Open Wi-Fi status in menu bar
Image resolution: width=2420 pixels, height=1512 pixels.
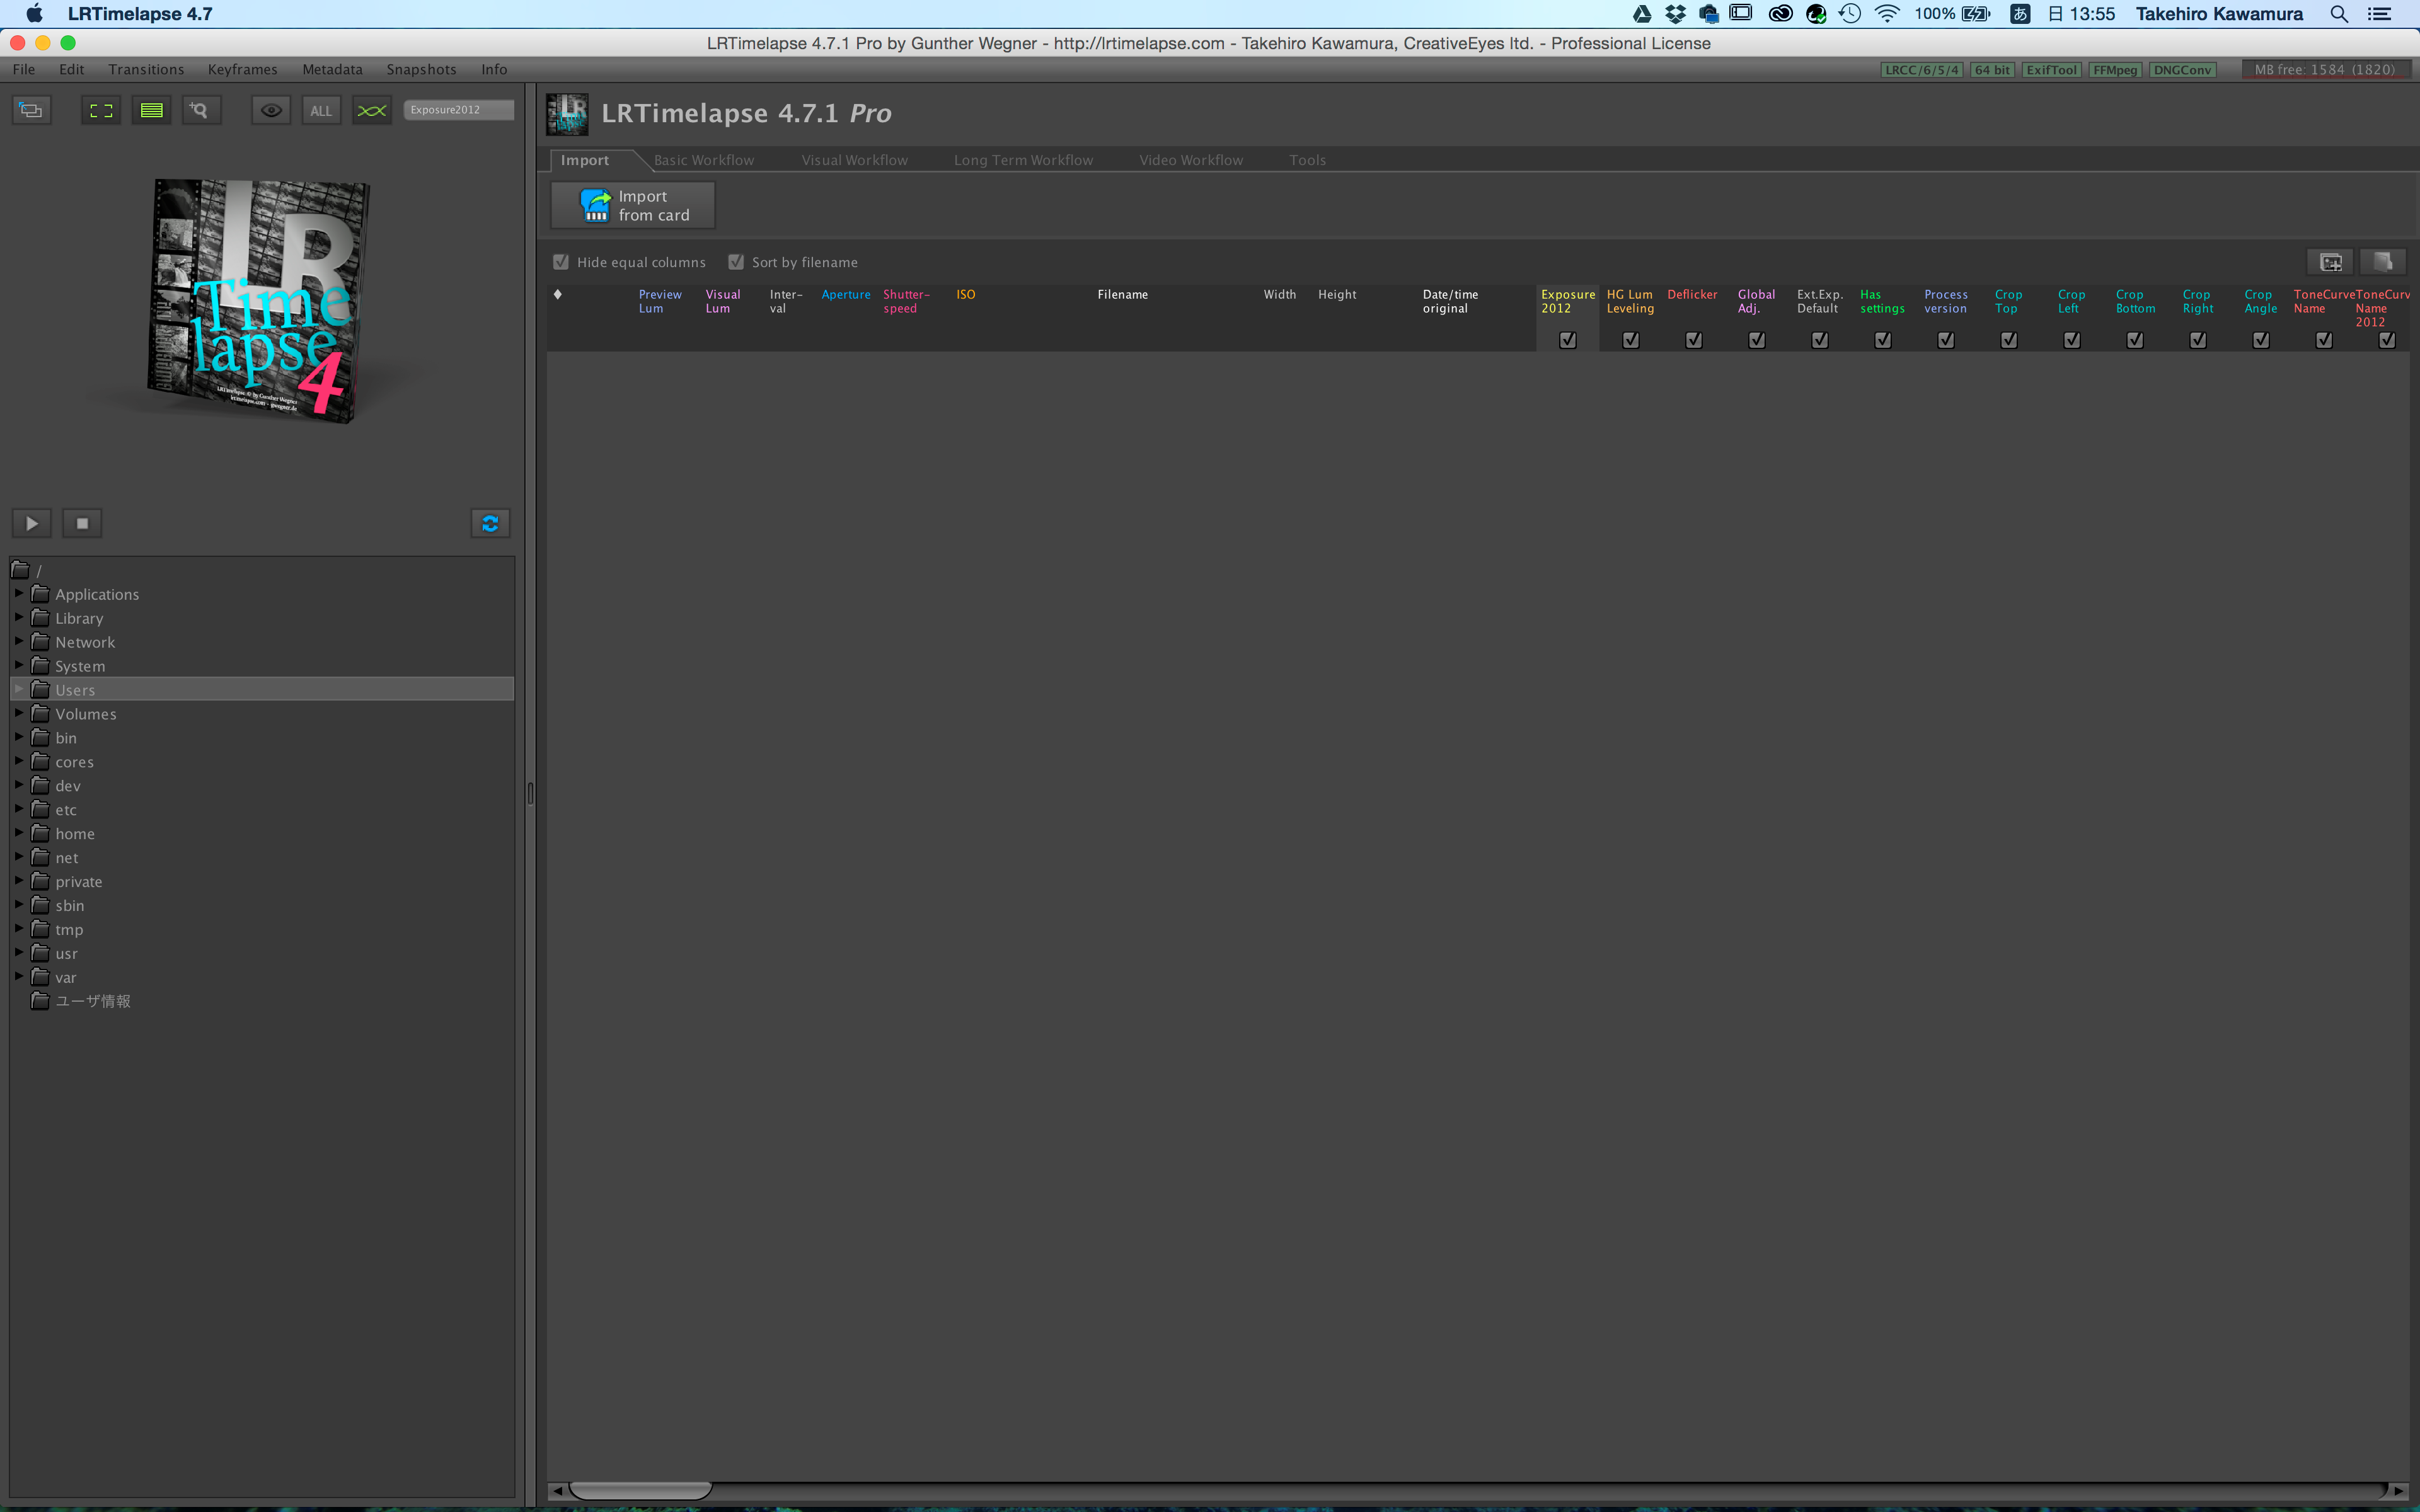pyautogui.click(x=1887, y=14)
